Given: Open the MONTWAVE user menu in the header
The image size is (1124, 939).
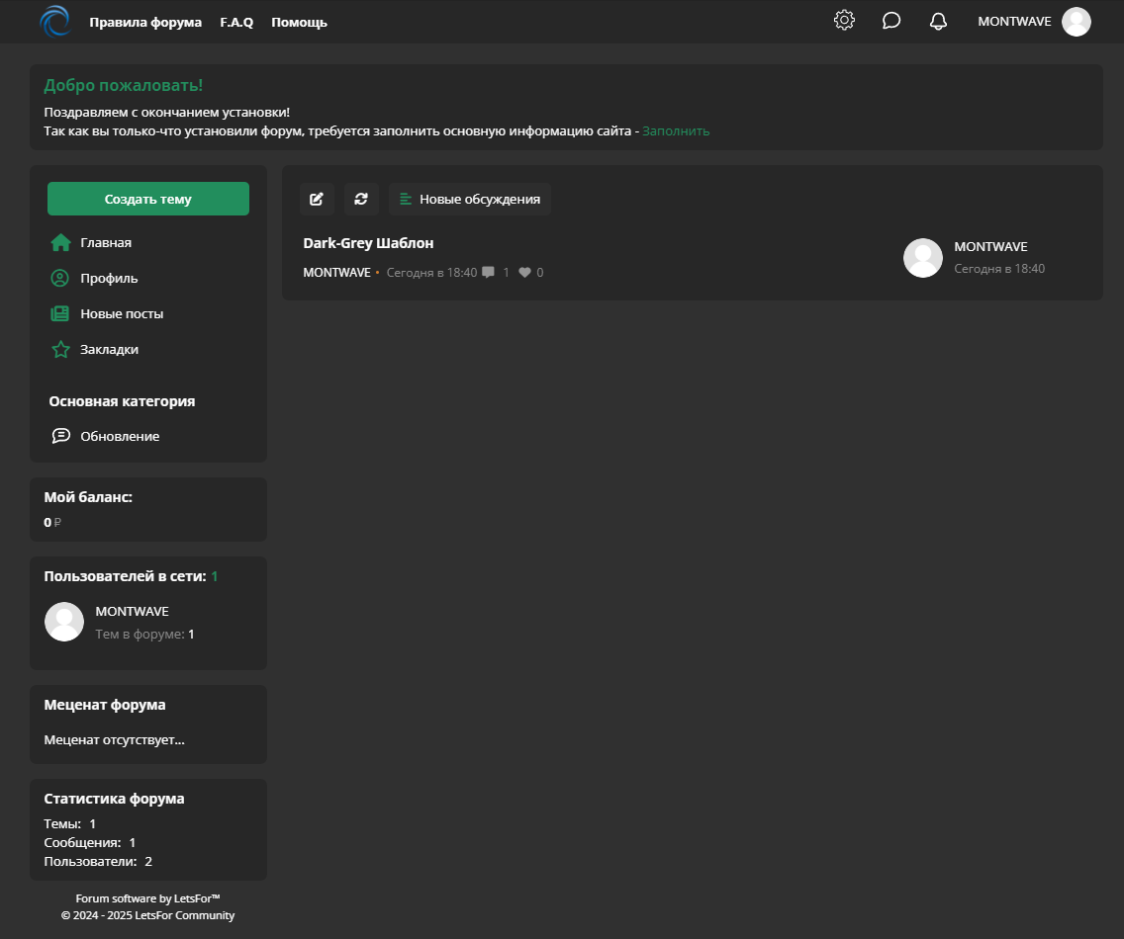Looking at the screenshot, I should click(x=1033, y=22).
